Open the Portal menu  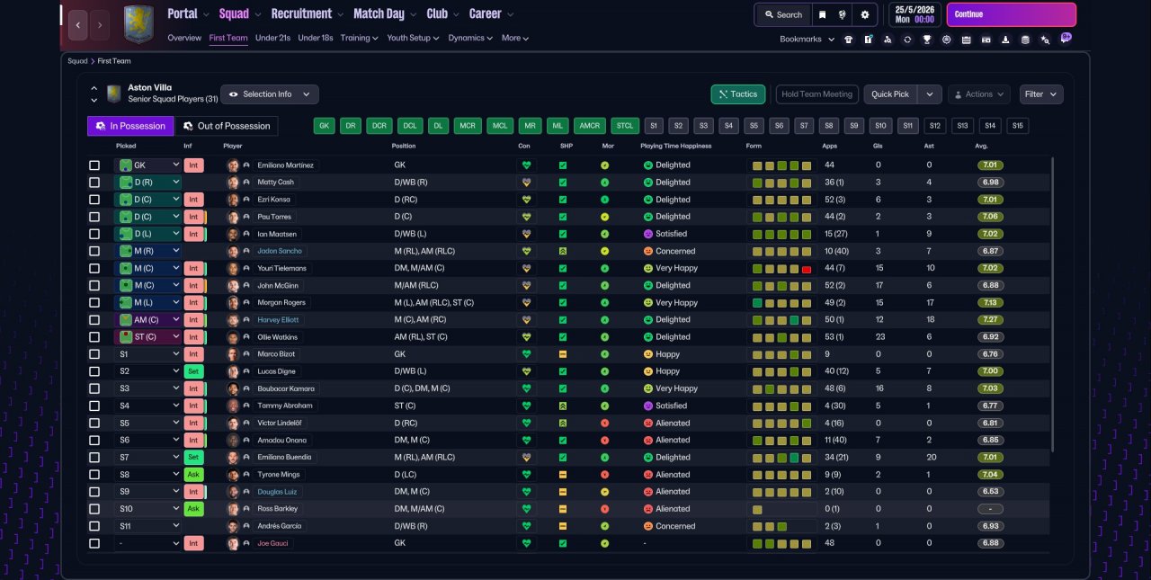coord(188,14)
